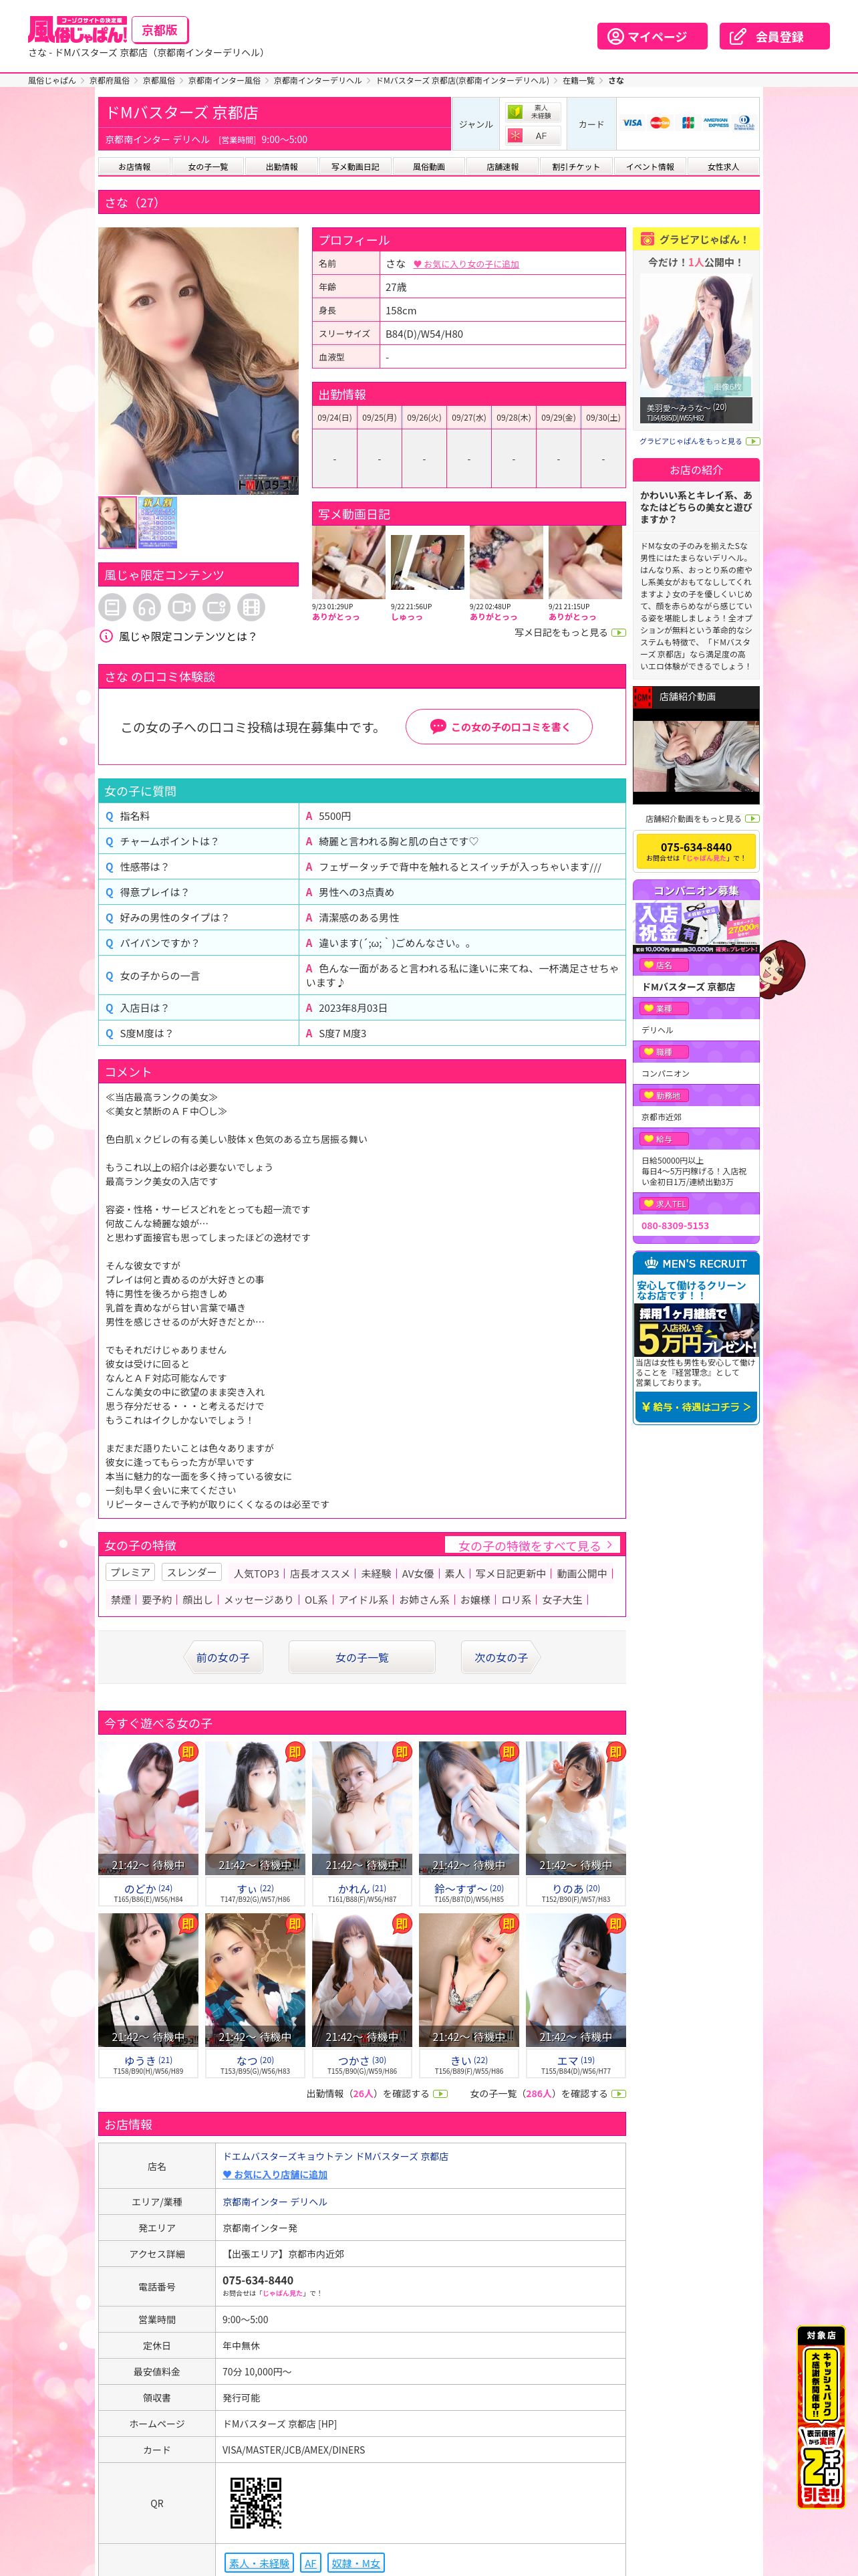858x2576 pixels.
Task: Select the second profile thumbnail with blue border
Action: [x=158, y=522]
